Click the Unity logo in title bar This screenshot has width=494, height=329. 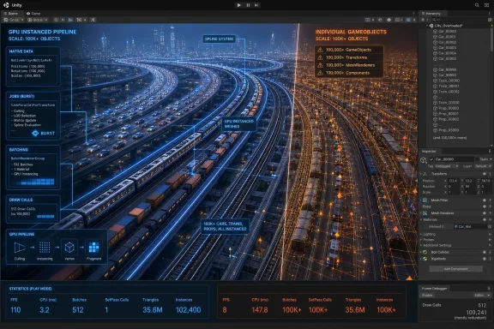[6, 5]
